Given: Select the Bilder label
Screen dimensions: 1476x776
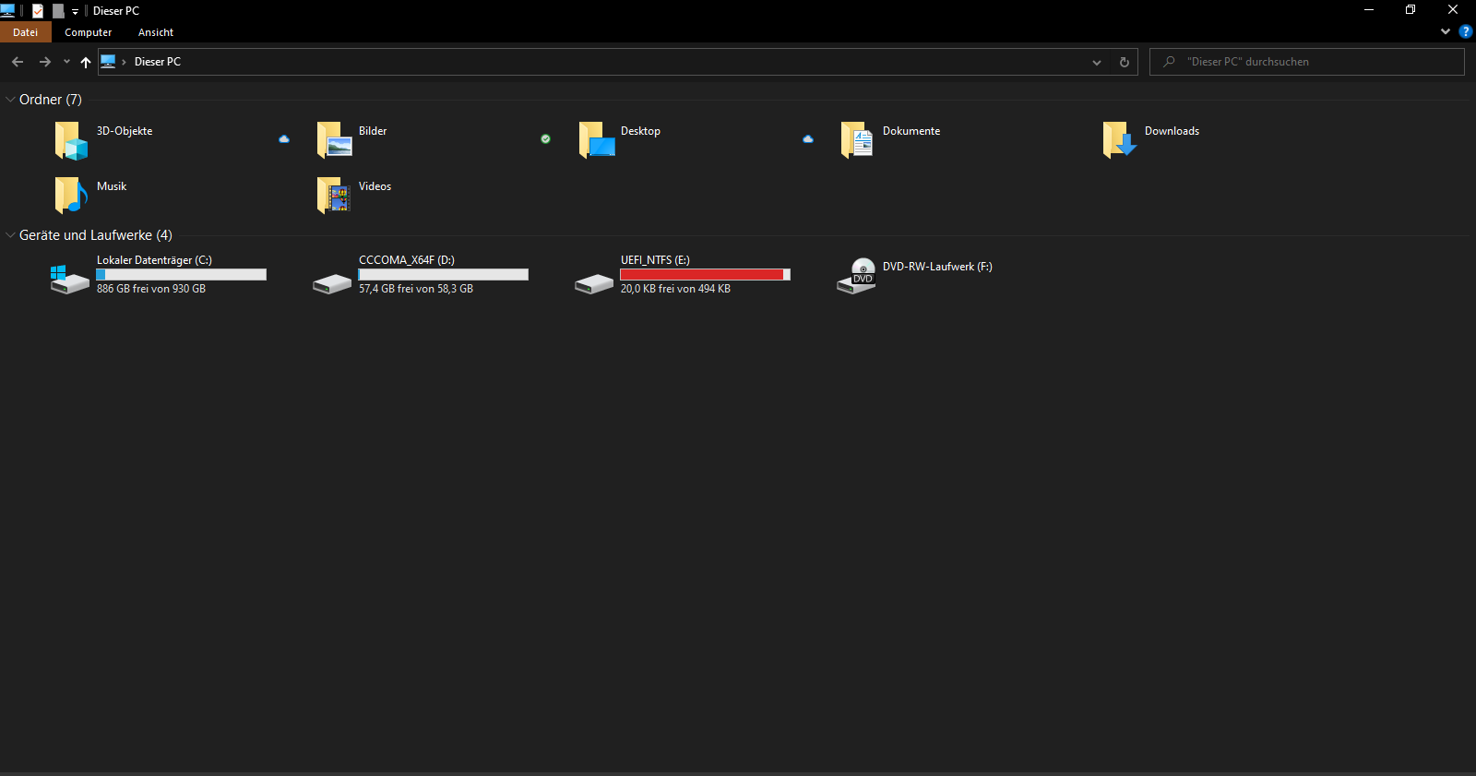Looking at the screenshot, I should [x=373, y=131].
